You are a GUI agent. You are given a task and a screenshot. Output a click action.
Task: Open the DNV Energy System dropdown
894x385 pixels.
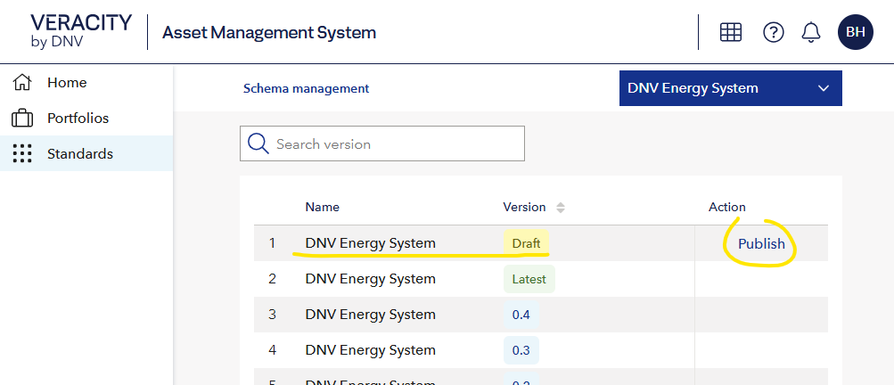(730, 88)
